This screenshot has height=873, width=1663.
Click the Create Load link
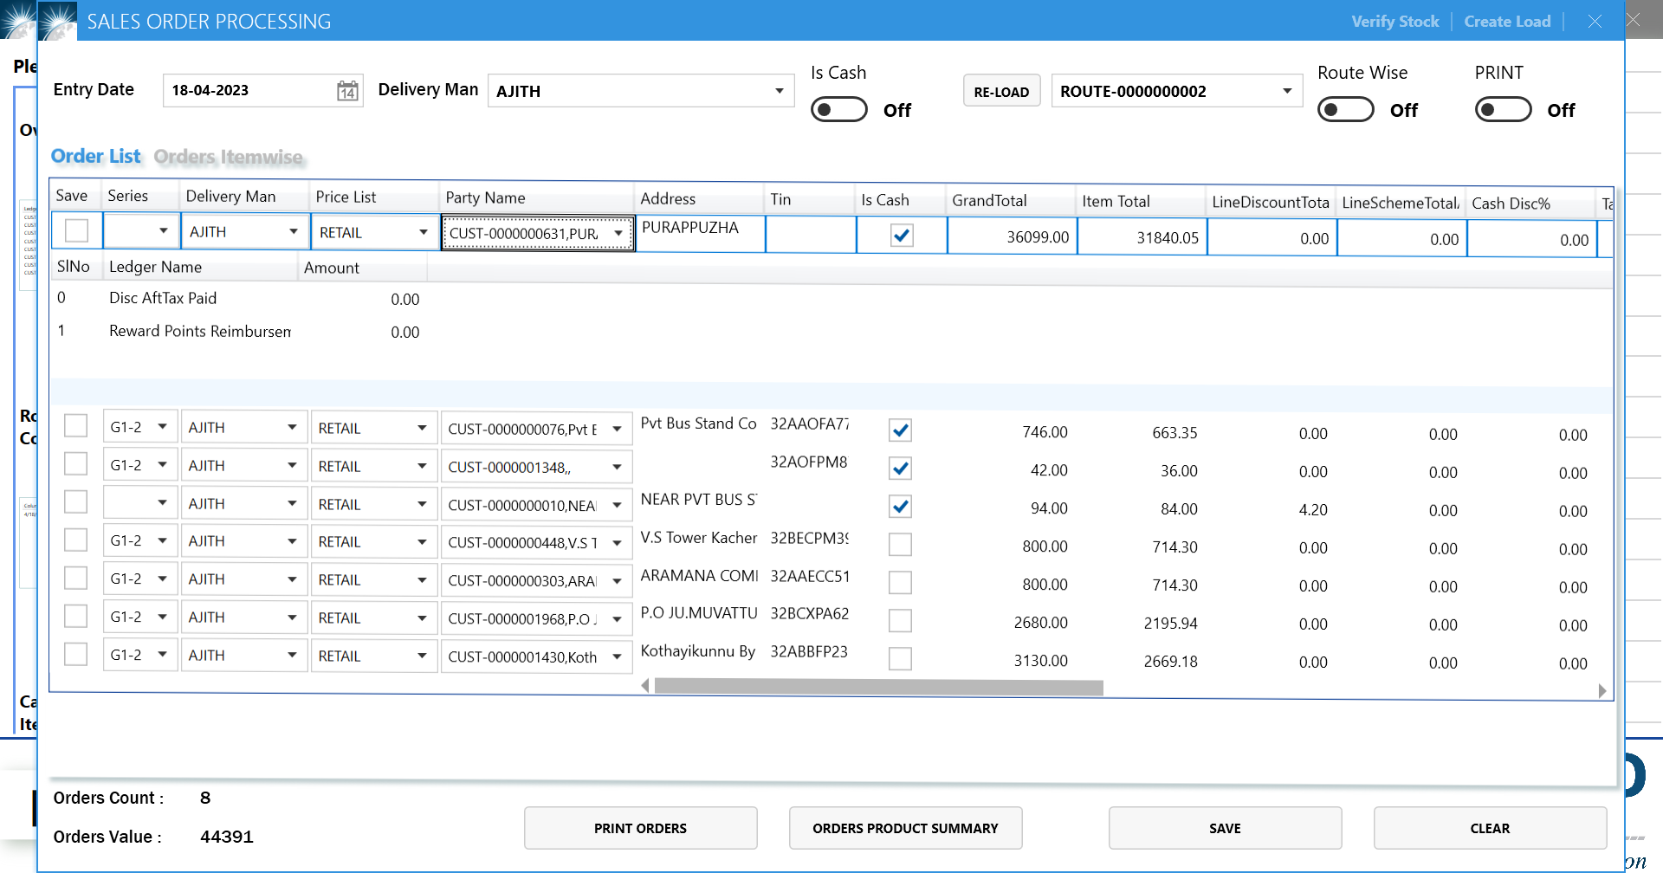[x=1506, y=21]
